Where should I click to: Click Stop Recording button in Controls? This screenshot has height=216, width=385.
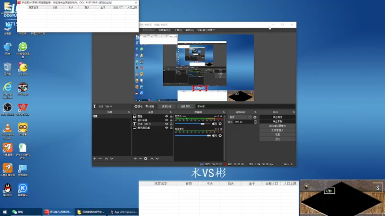pyautogui.click(x=278, y=121)
